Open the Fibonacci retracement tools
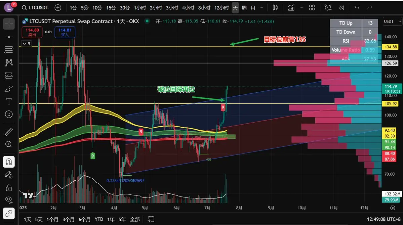Viewport: 403px width, 225px height. pyautogui.click(x=9, y=50)
